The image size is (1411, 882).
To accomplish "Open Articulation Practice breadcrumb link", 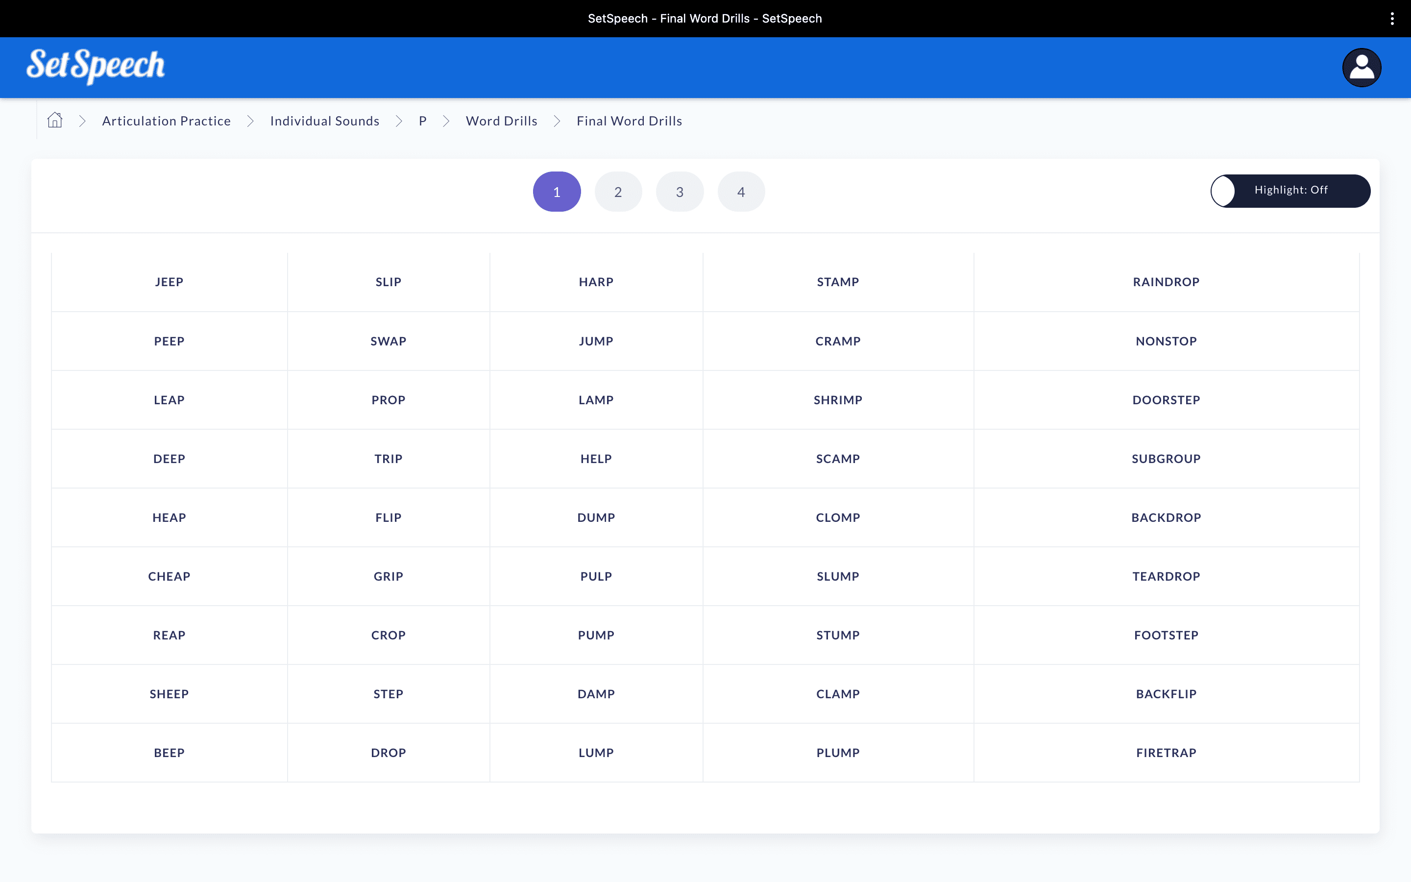I will click(166, 121).
